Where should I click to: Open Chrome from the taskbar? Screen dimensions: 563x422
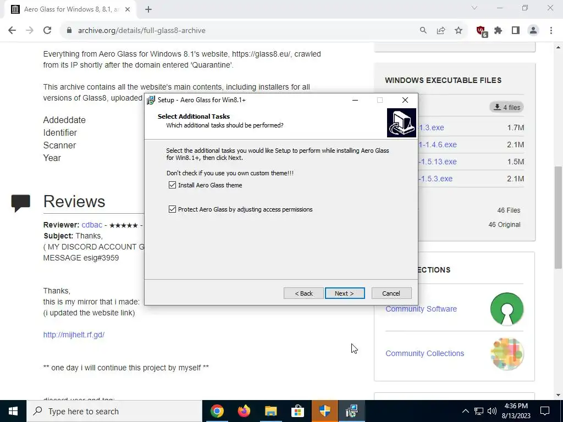[x=217, y=411]
